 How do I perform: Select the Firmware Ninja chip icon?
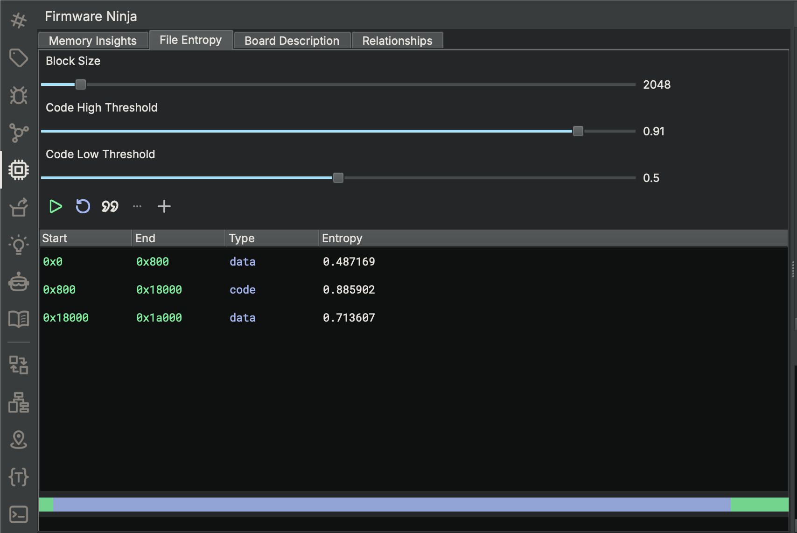coord(19,170)
